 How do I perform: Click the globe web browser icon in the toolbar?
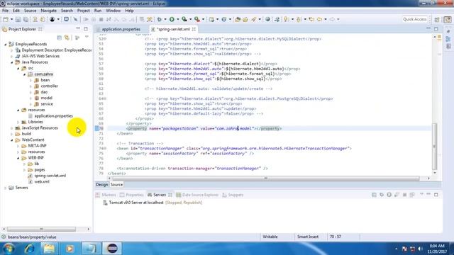268,19
